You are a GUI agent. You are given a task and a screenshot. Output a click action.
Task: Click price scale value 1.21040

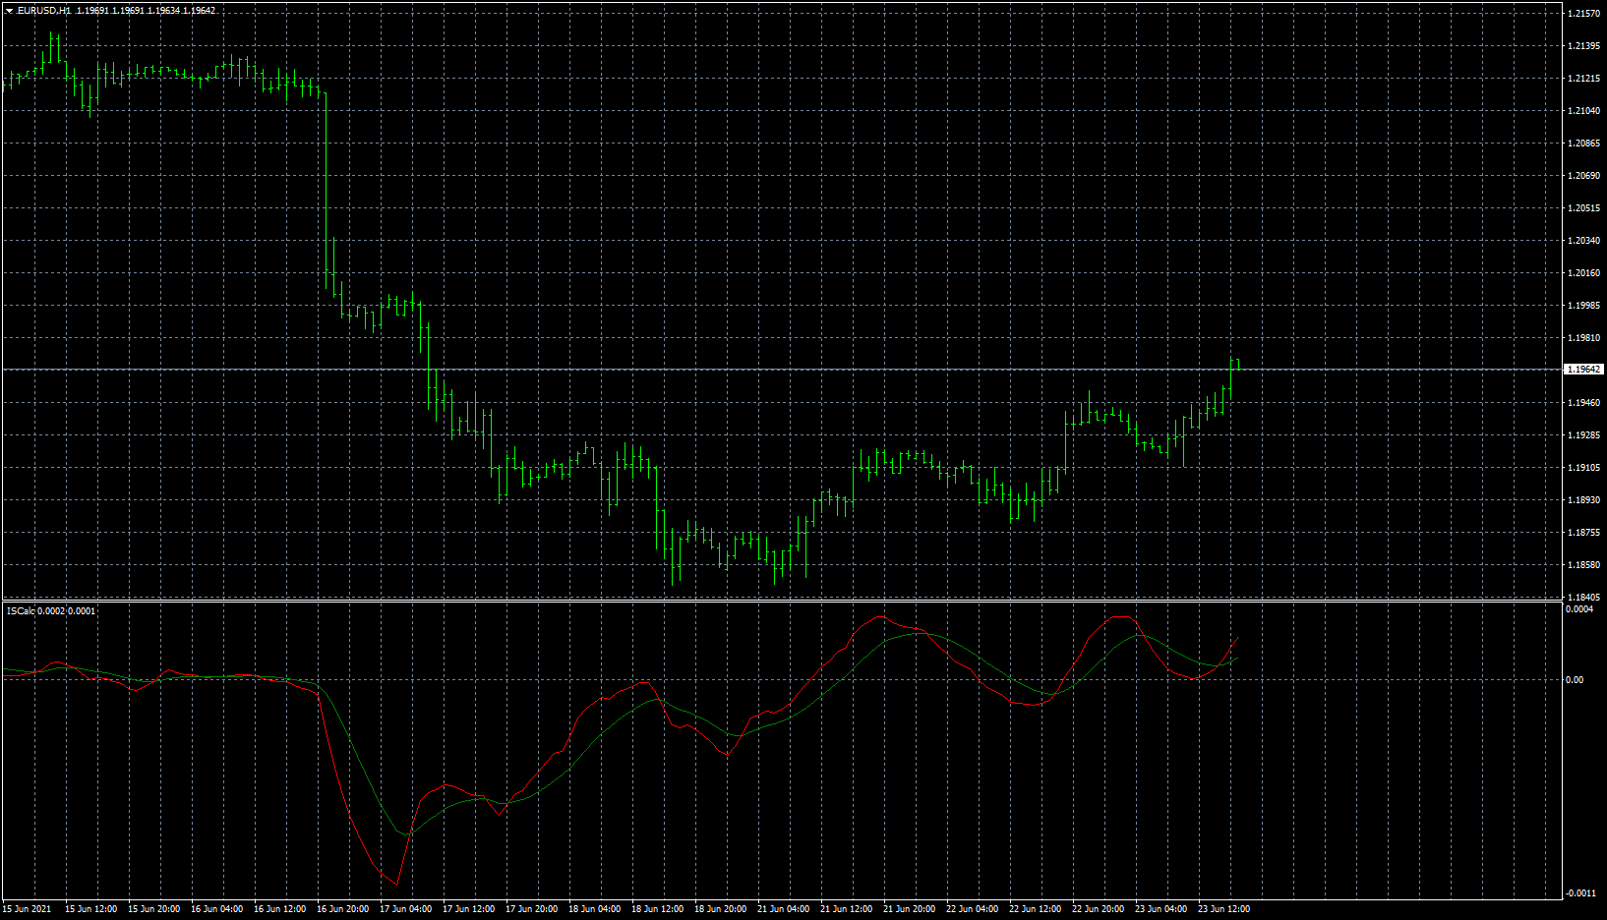pos(1583,111)
